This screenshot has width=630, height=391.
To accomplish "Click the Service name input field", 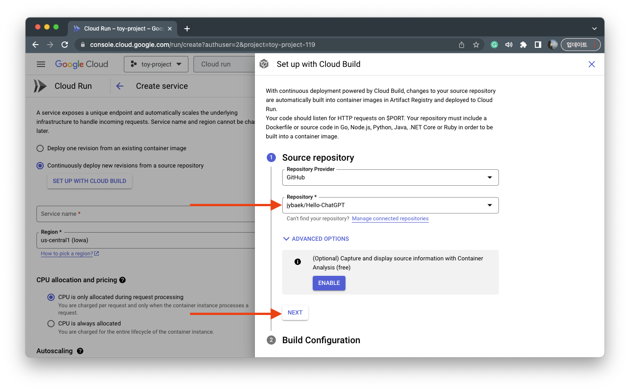I will click(x=146, y=214).
